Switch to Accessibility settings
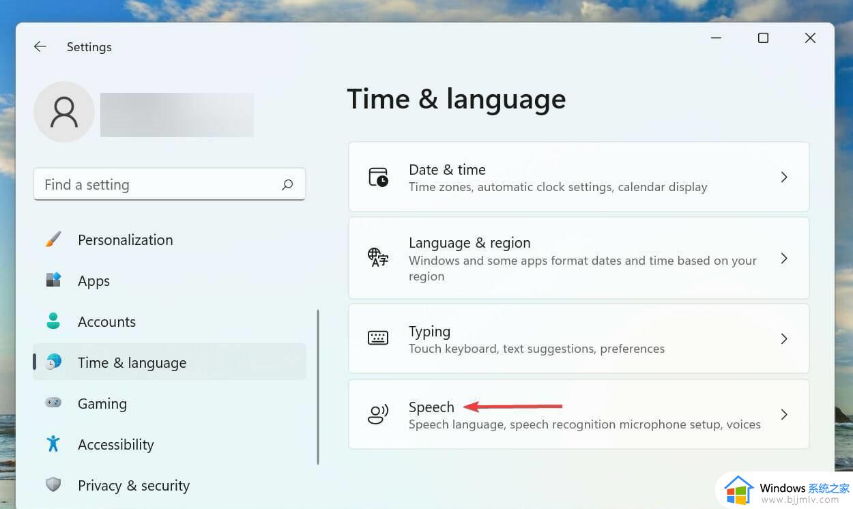The width and height of the screenshot is (853, 509). (169, 444)
